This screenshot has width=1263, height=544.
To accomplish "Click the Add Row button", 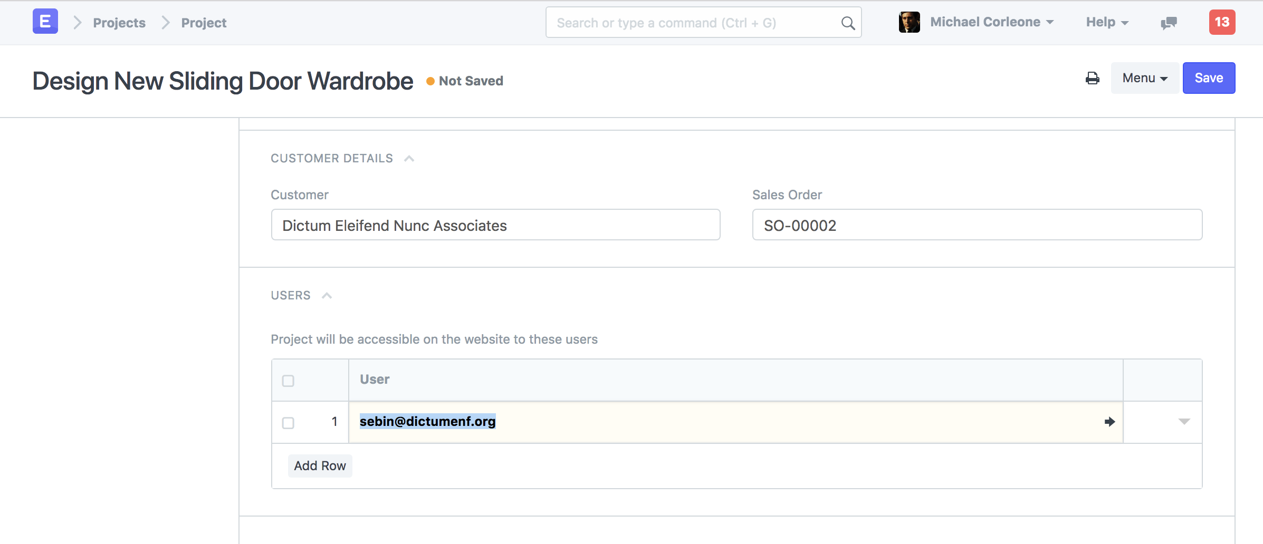I will pos(320,466).
